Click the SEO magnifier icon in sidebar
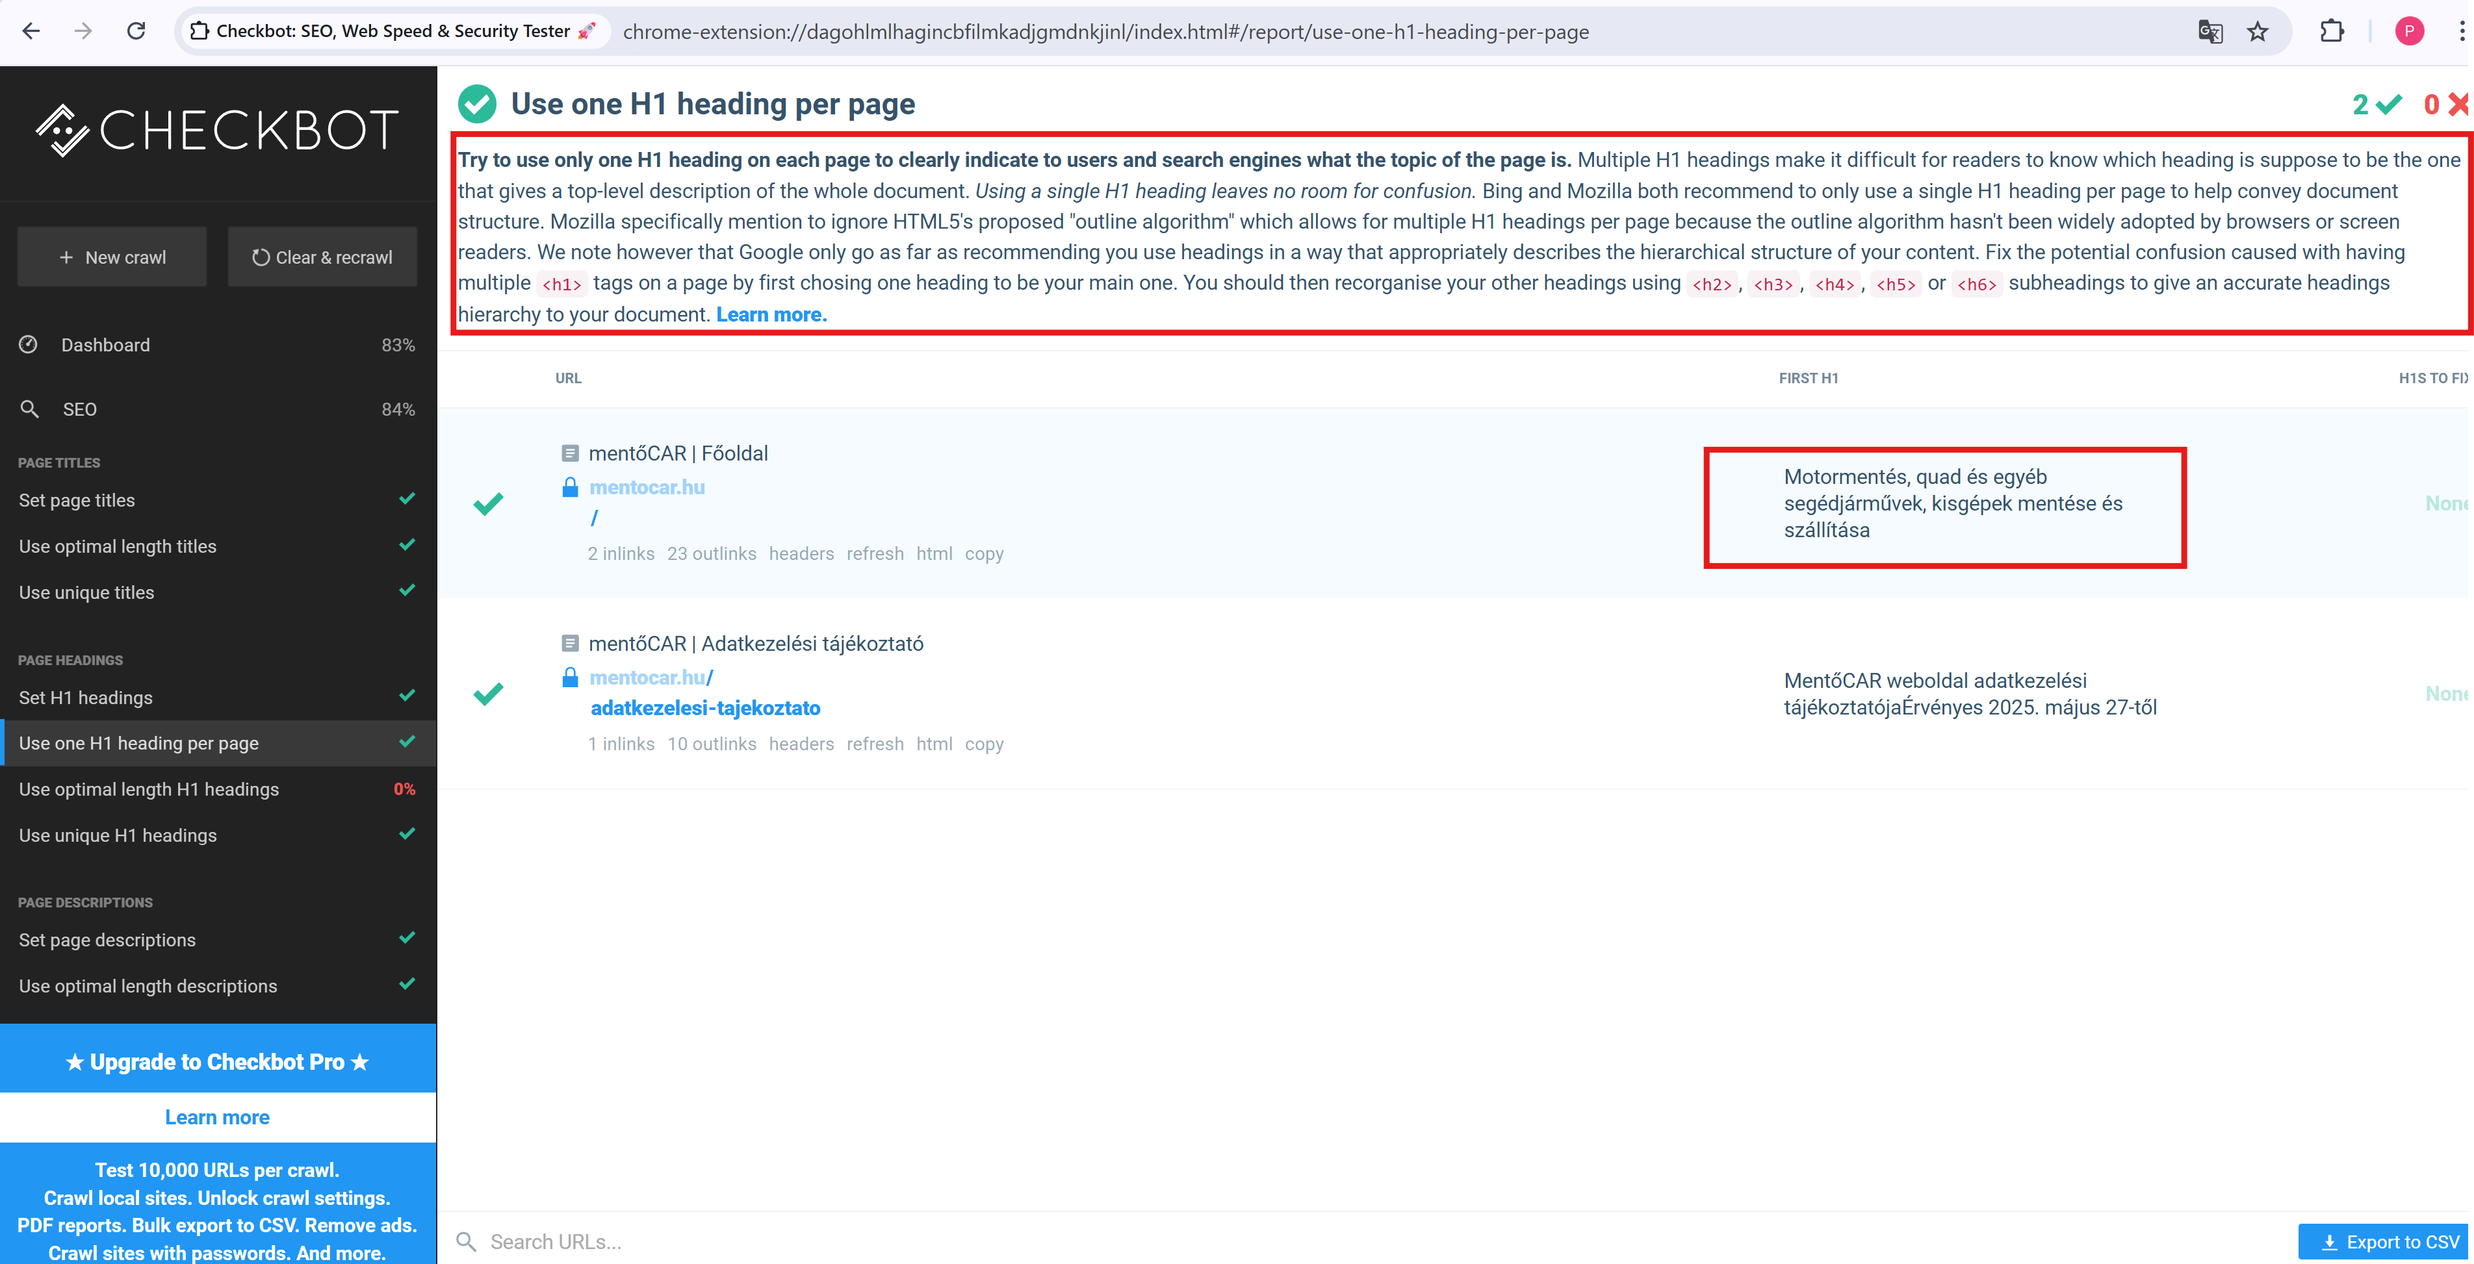 click(x=30, y=409)
